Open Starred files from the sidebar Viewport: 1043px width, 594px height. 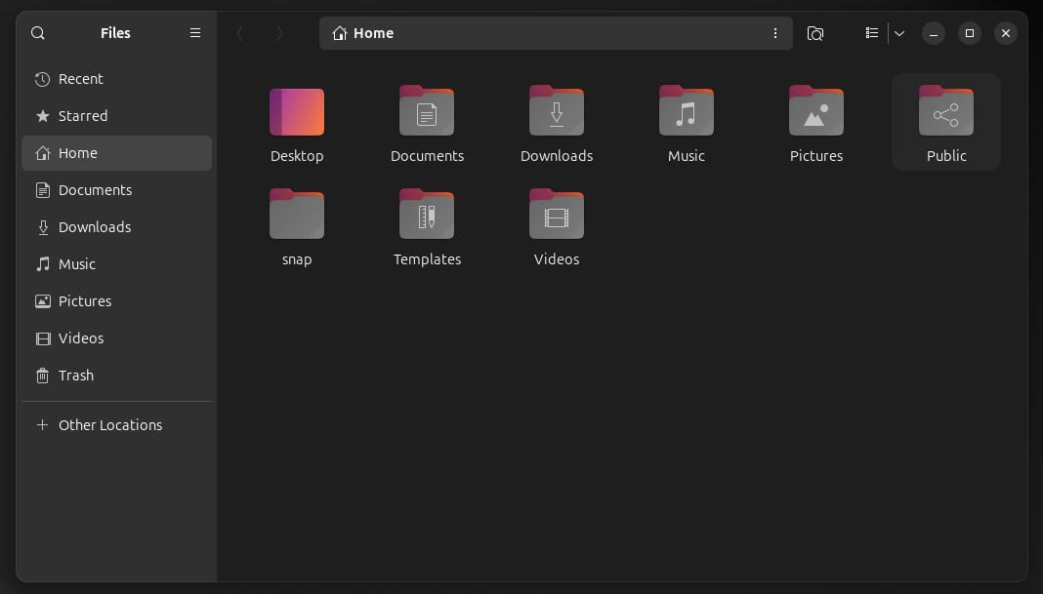click(83, 116)
